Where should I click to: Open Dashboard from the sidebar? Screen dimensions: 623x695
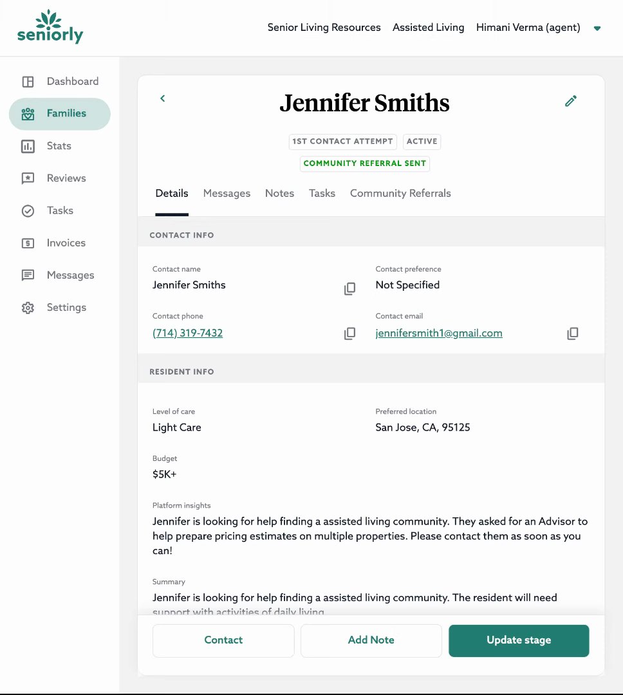[72, 82]
